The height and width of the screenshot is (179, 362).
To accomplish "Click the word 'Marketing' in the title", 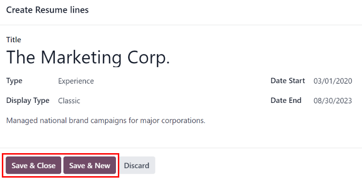I will 81,57.
